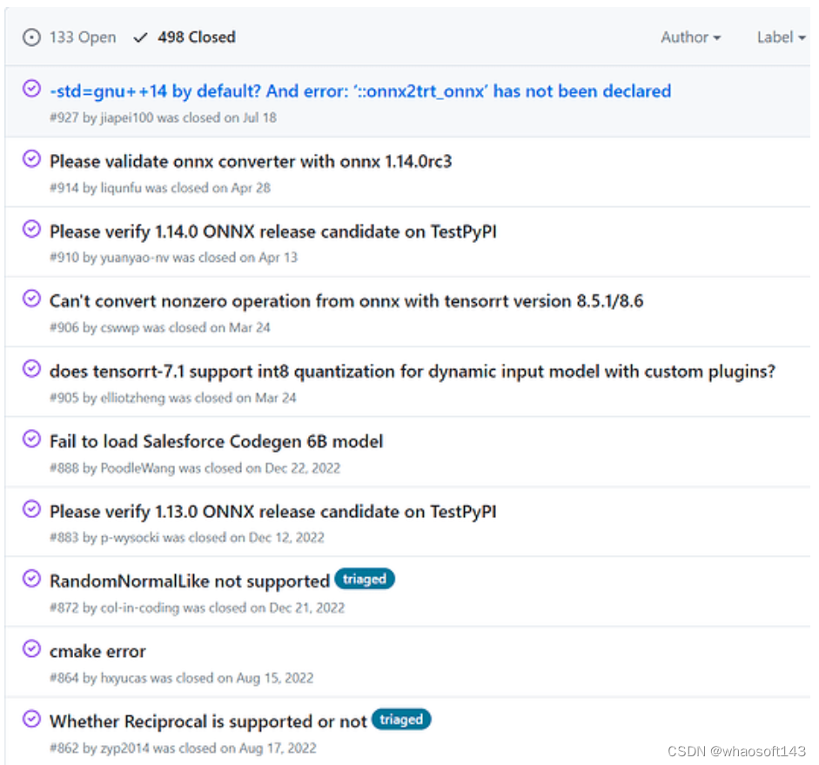This screenshot has width=819, height=765.
Task: Open issue 'Please validate onnx converter with onnx 1.14.0rc3'
Action: 251,161
